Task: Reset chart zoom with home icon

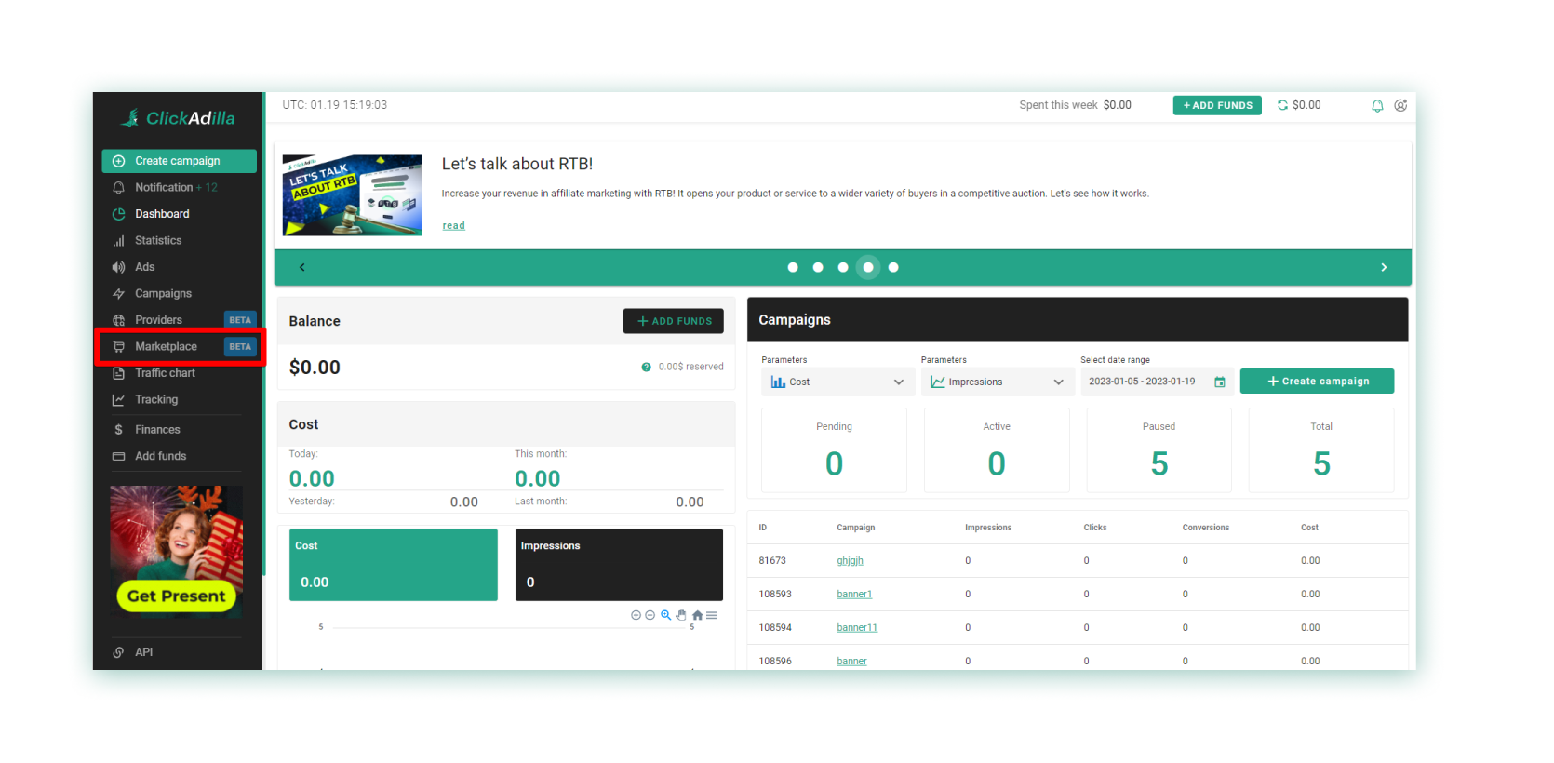Action: [697, 615]
